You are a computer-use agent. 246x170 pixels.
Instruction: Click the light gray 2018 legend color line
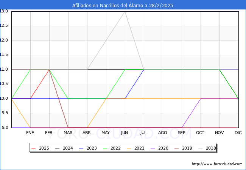(201, 148)
